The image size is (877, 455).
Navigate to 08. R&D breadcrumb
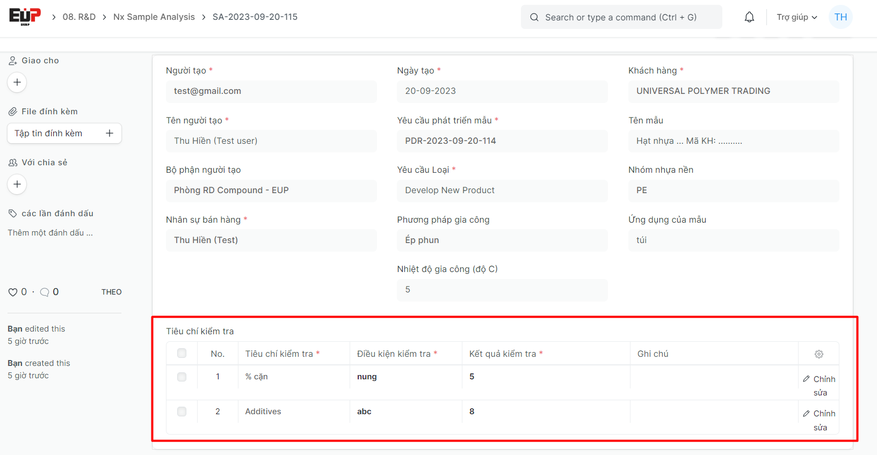[x=79, y=17]
